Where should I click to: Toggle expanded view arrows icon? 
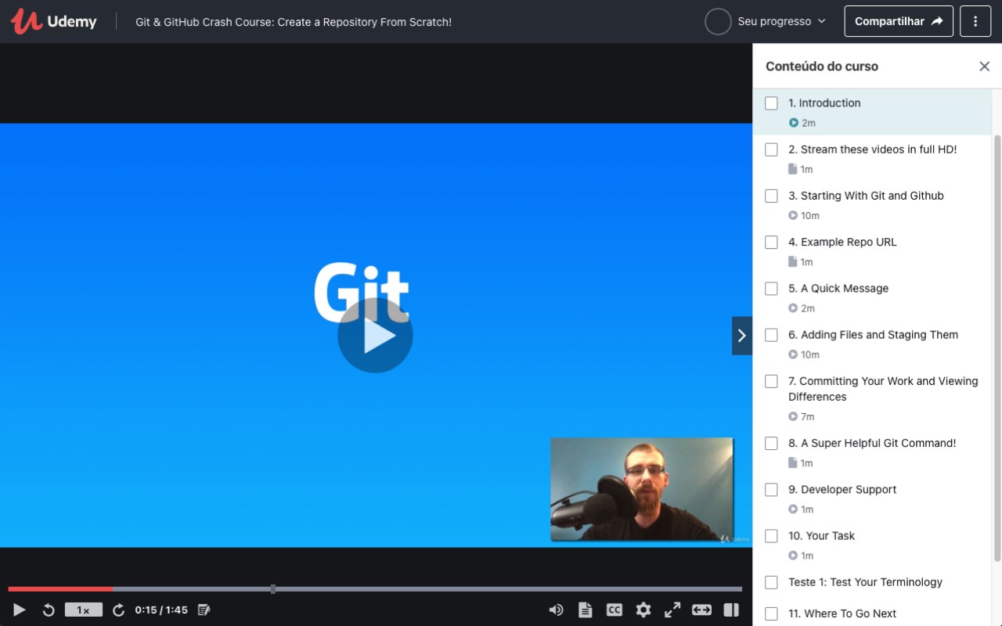pyautogui.click(x=701, y=610)
